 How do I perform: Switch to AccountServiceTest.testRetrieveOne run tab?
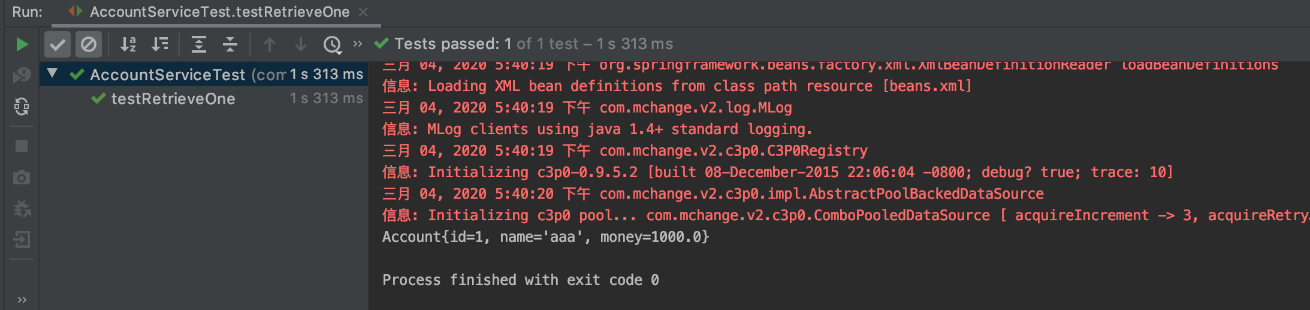[x=219, y=12]
